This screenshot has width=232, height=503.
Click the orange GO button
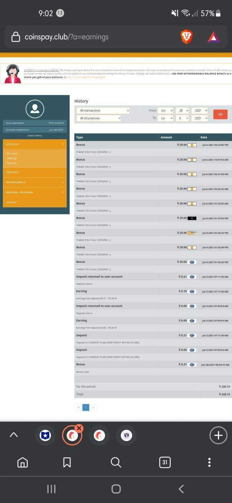click(220, 114)
